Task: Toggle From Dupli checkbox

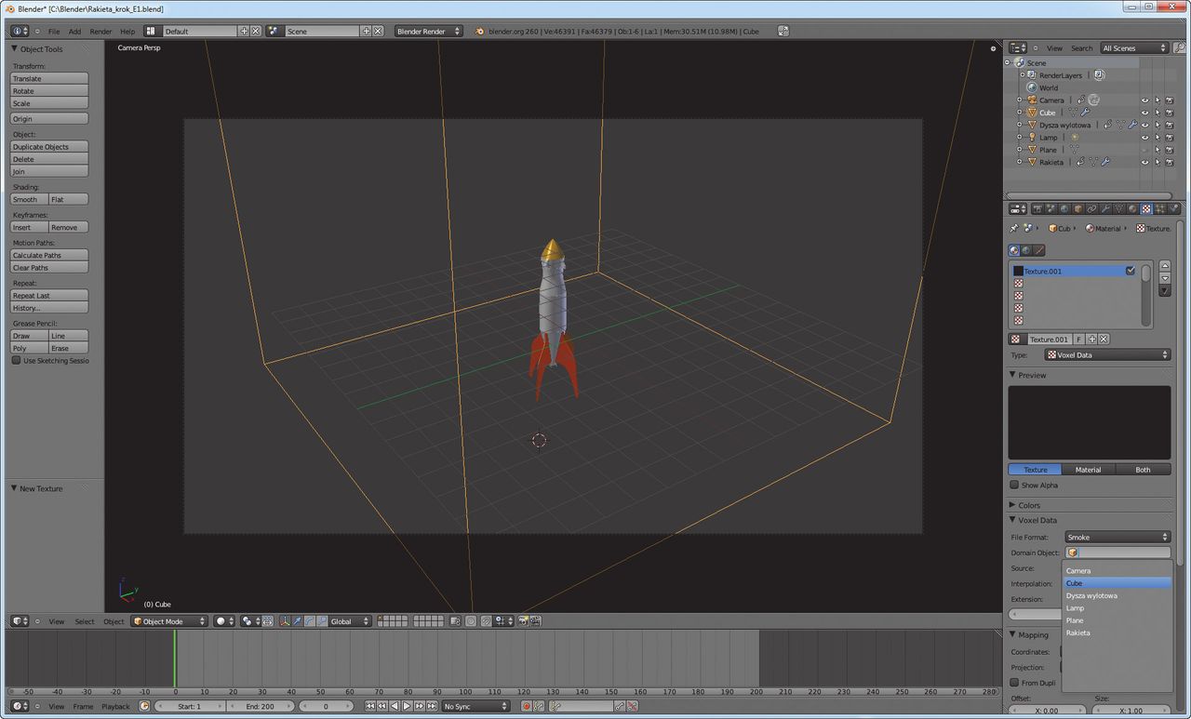Action: (1014, 682)
